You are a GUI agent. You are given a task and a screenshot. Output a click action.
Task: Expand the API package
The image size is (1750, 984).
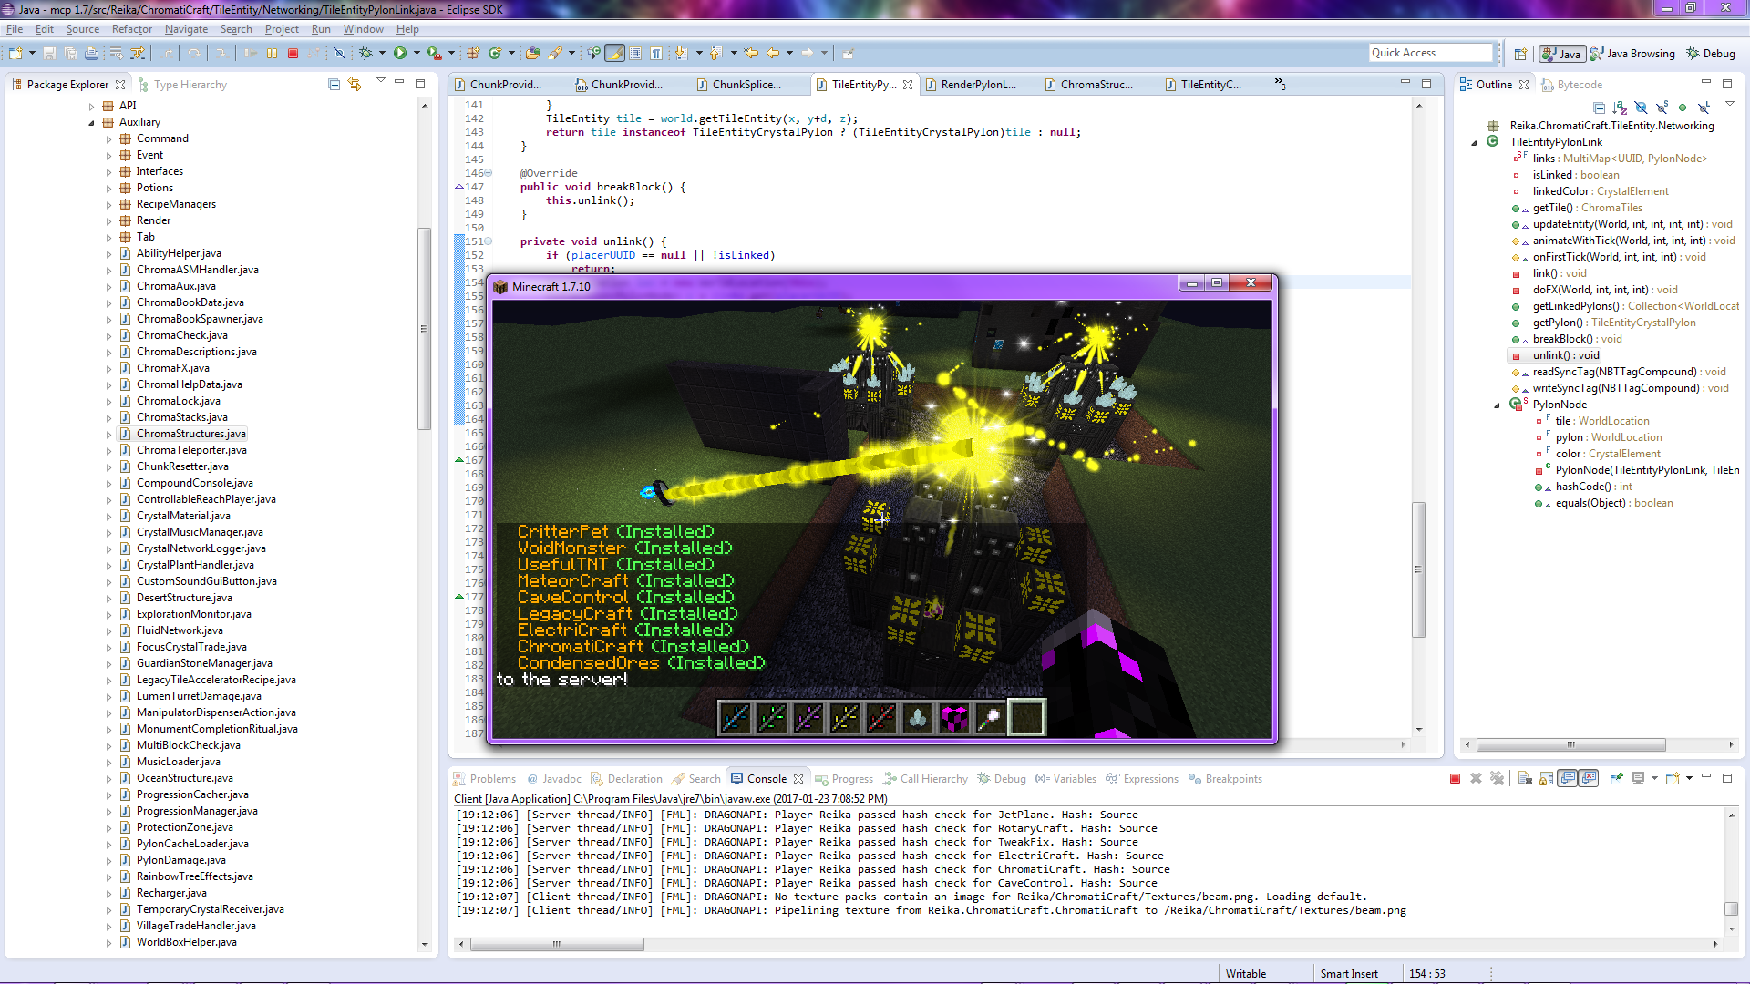coord(91,106)
